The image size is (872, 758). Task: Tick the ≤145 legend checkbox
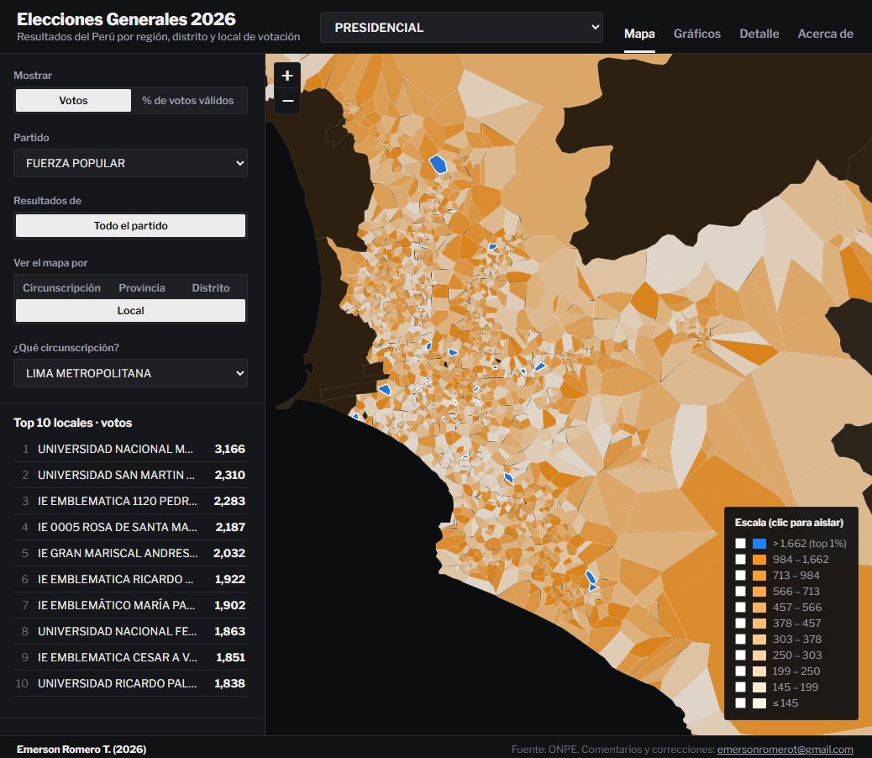pos(740,703)
